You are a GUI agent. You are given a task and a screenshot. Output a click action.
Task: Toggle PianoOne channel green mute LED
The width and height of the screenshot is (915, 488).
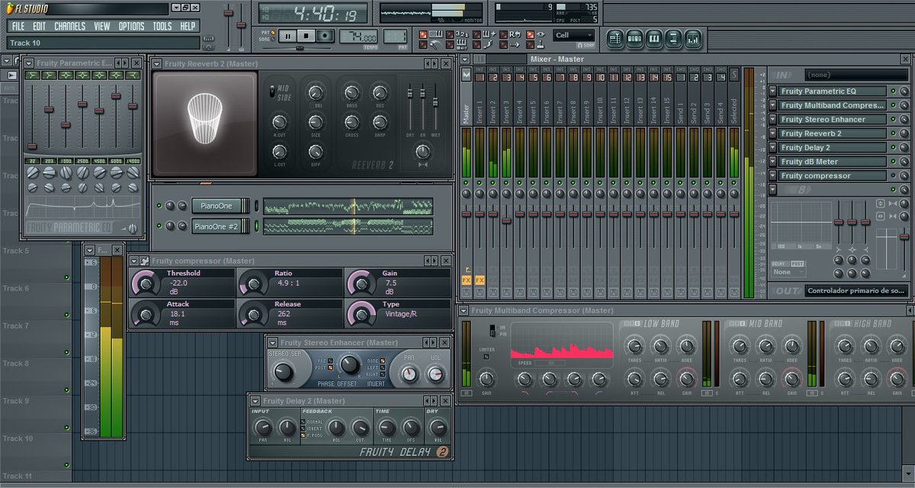point(159,206)
